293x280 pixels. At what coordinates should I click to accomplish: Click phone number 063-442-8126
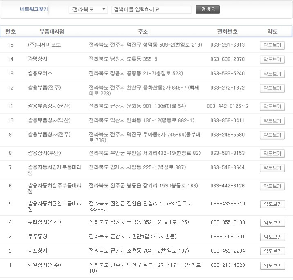(228, 186)
